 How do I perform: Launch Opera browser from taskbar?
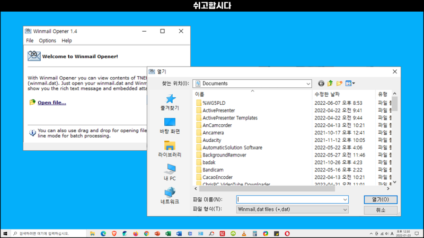[287, 233]
